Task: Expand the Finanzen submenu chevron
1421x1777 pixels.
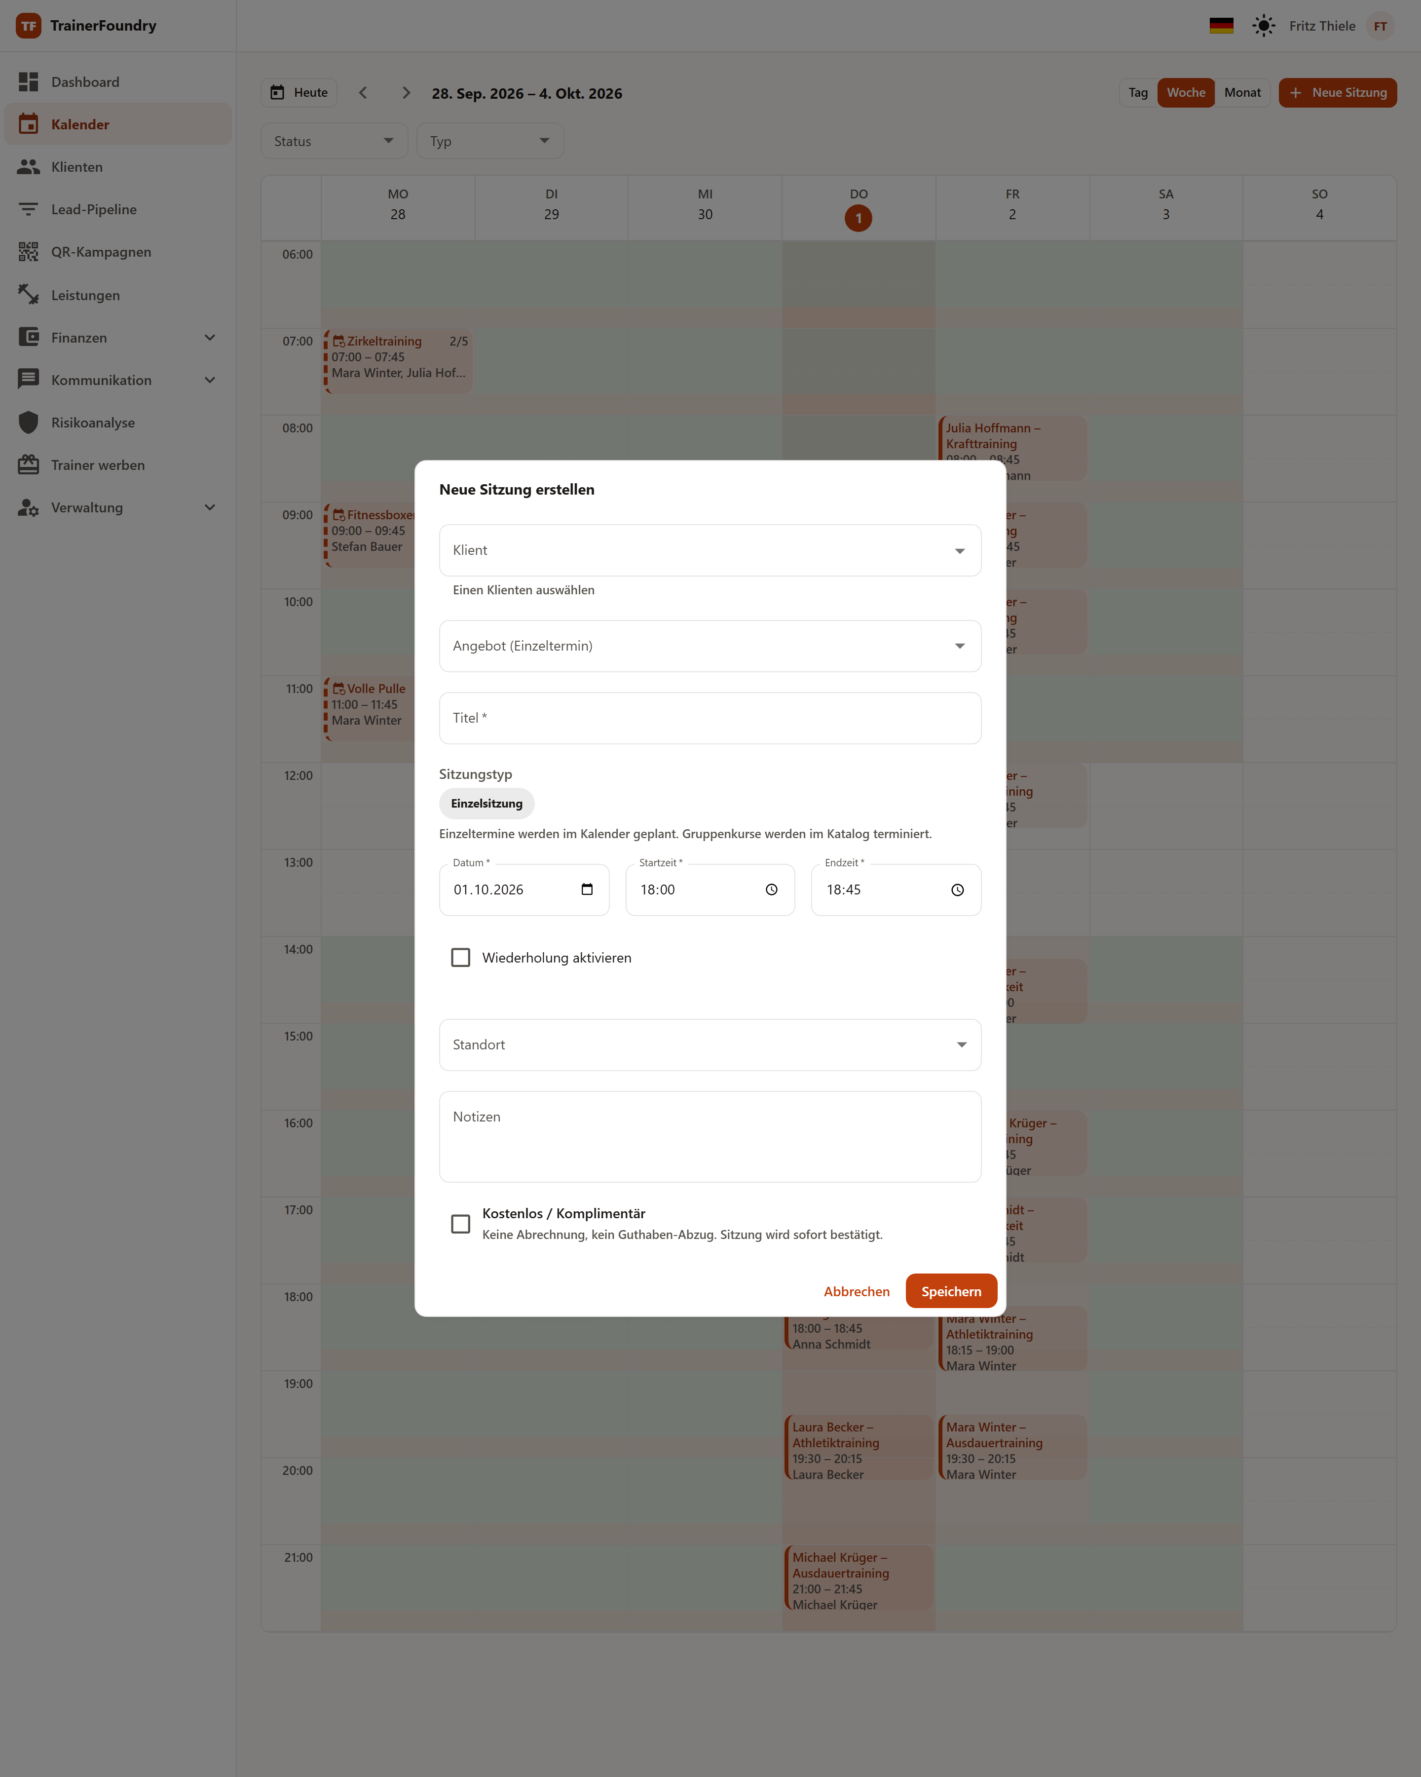Action: click(x=209, y=337)
